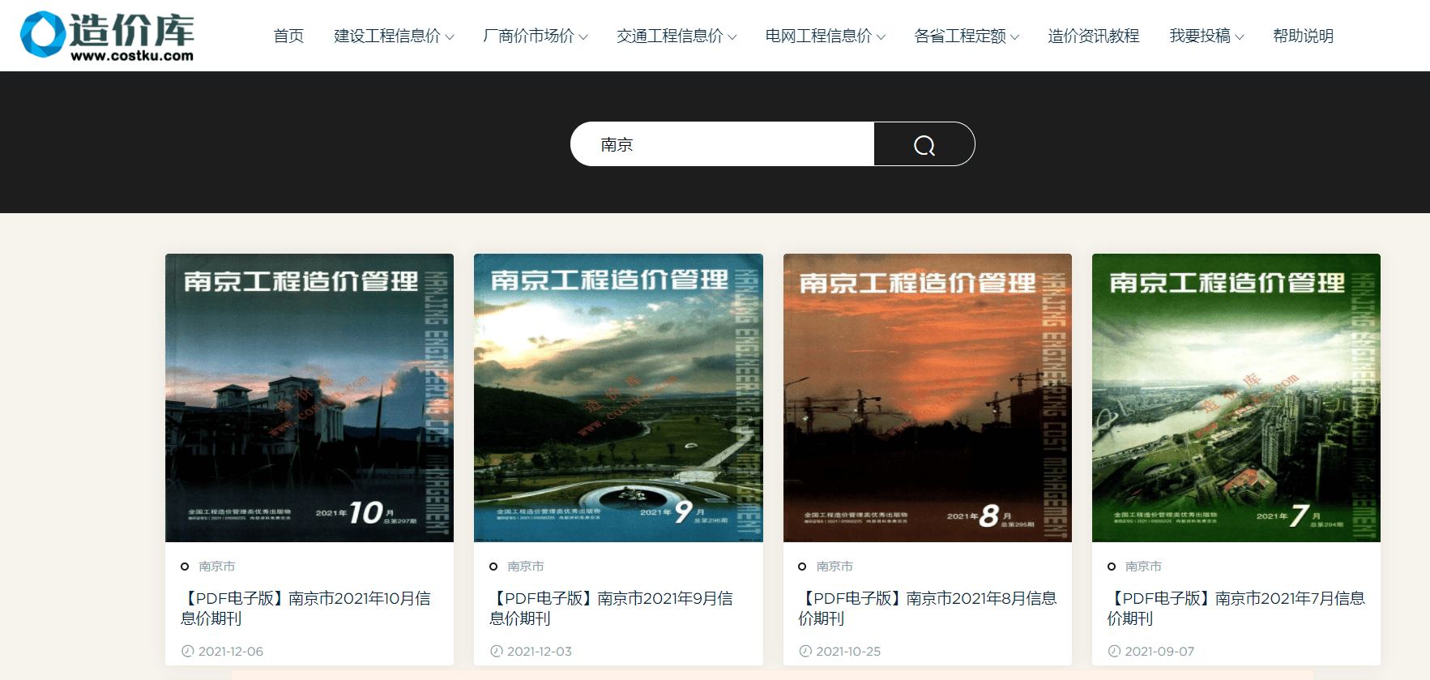Open 南京市2021年10月信息价期刊 title link
The height and width of the screenshot is (680, 1430).
(306, 608)
